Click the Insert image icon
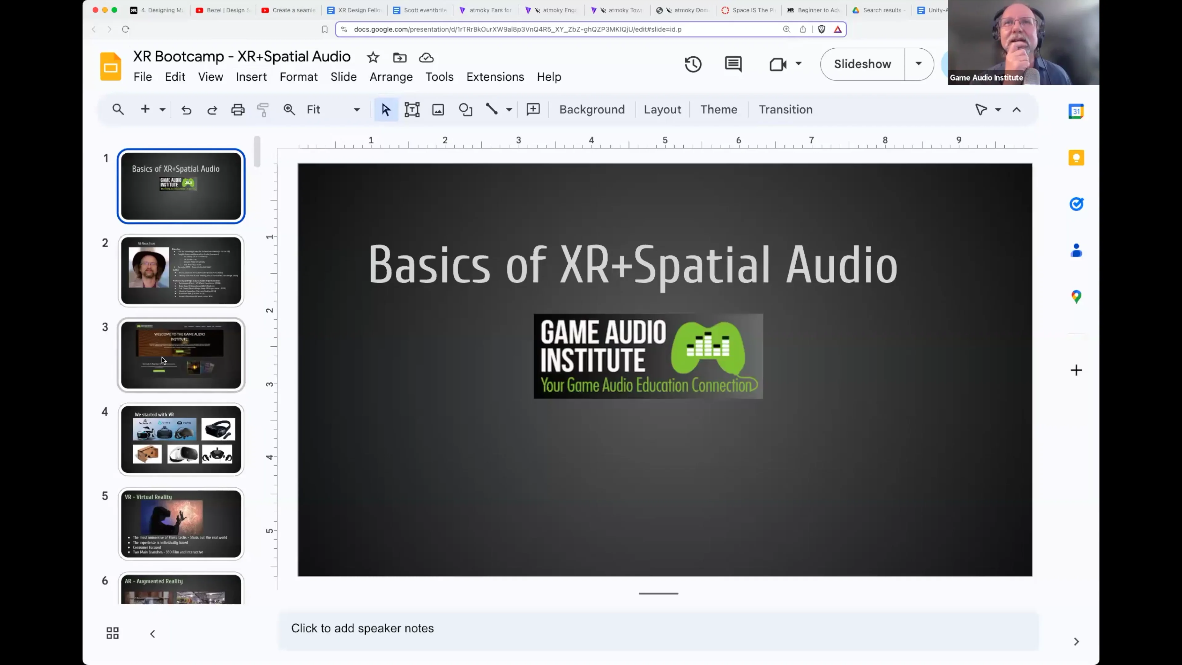The width and height of the screenshot is (1182, 665). coord(438,109)
